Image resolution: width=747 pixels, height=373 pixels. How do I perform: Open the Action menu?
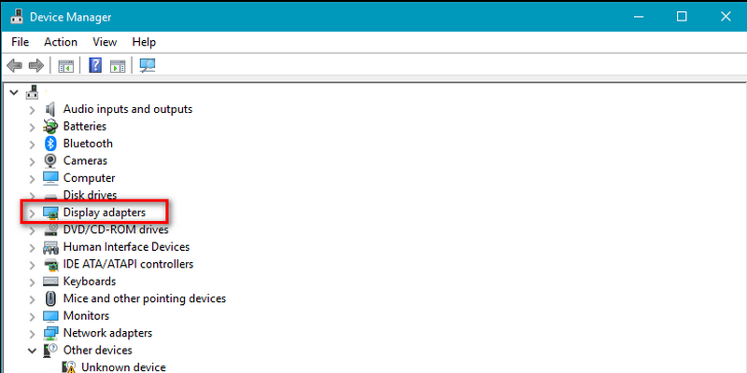(61, 42)
